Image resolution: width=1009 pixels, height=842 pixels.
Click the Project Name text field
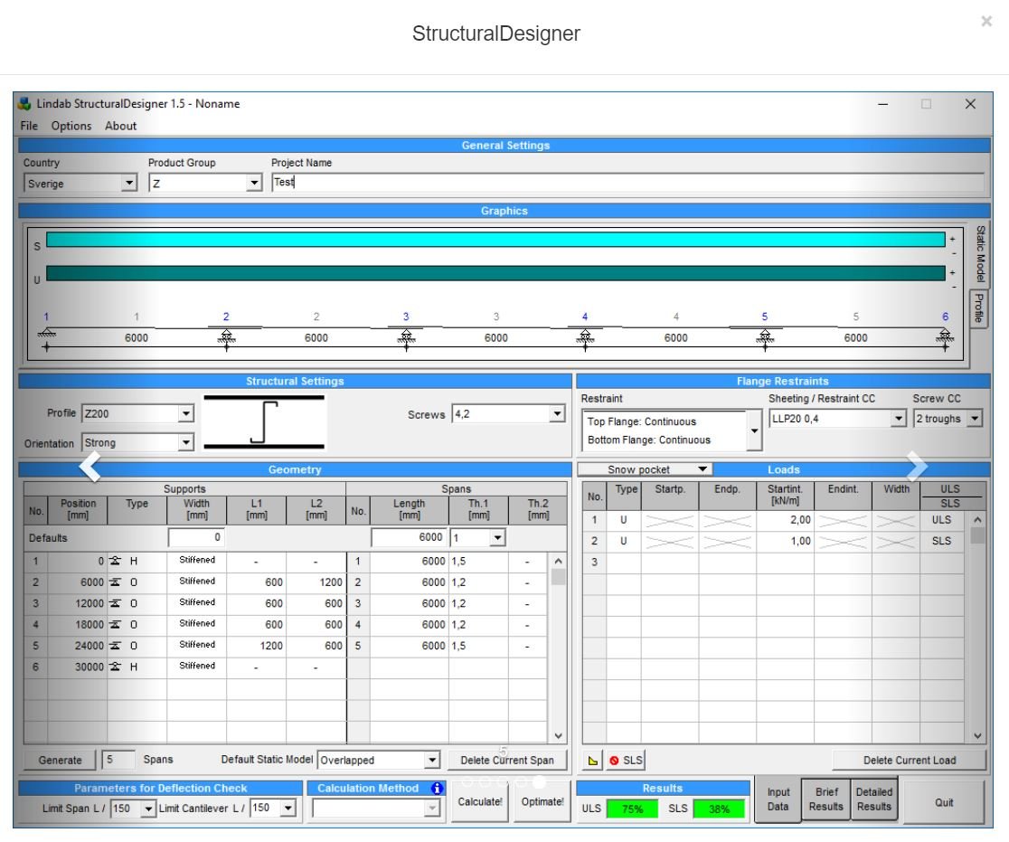click(x=626, y=182)
